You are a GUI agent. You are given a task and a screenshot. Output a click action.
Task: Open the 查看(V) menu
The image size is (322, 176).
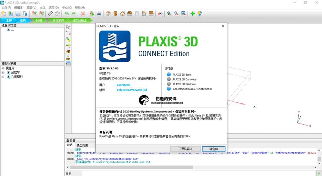click(x=31, y=8)
